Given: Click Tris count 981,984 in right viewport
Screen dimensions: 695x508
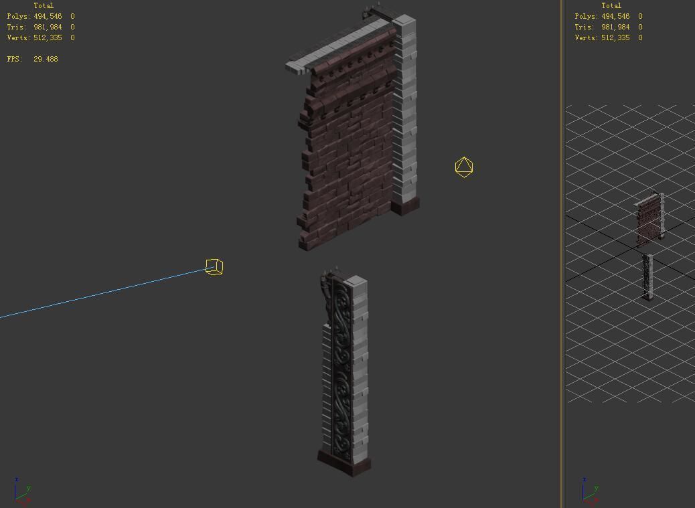Looking at the screenshot, I should [x=616, y=27].
